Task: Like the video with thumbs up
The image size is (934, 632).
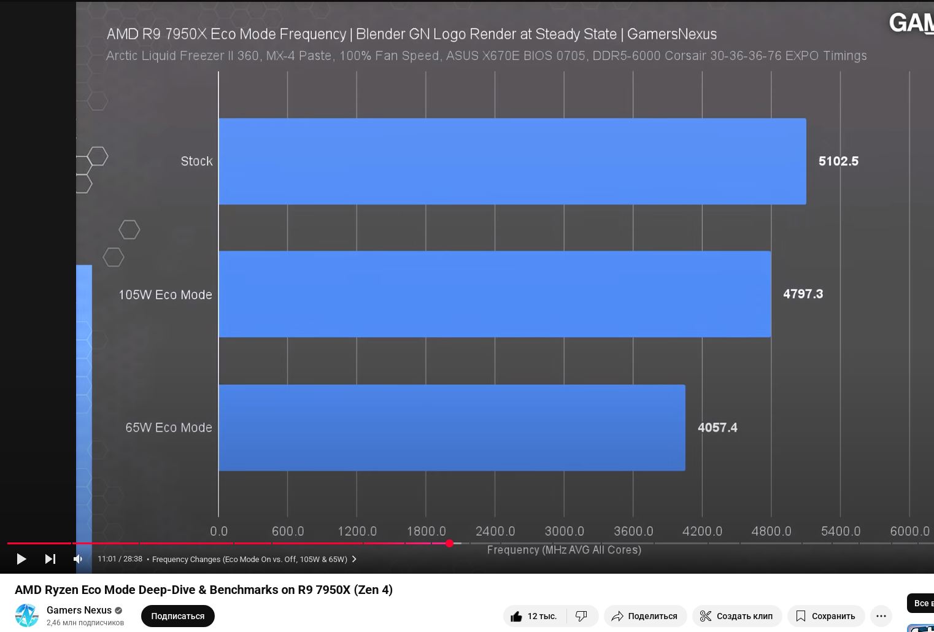Action: (x=534, y=616)
